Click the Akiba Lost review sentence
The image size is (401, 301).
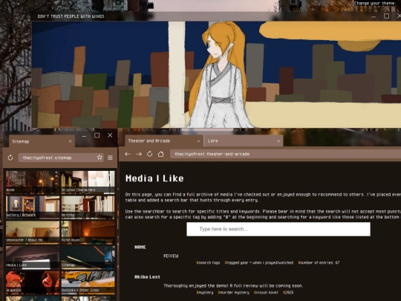233,285
